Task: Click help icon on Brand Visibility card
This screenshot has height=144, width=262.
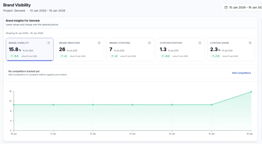Action: pos(49,43)
